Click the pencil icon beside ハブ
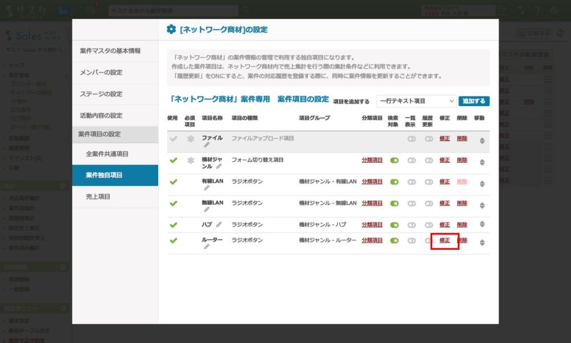 click(219, 225)
